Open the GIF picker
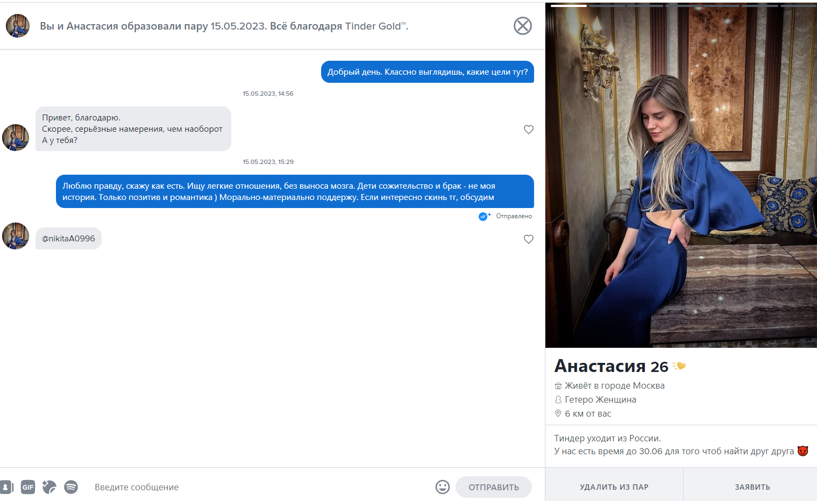This screenshot has height=501, width=817. click(x=28, y=487)
